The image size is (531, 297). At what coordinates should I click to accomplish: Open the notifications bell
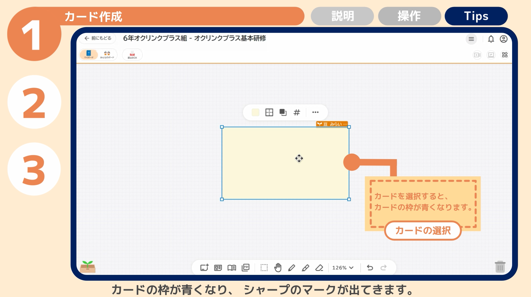[x=491, y=39]
